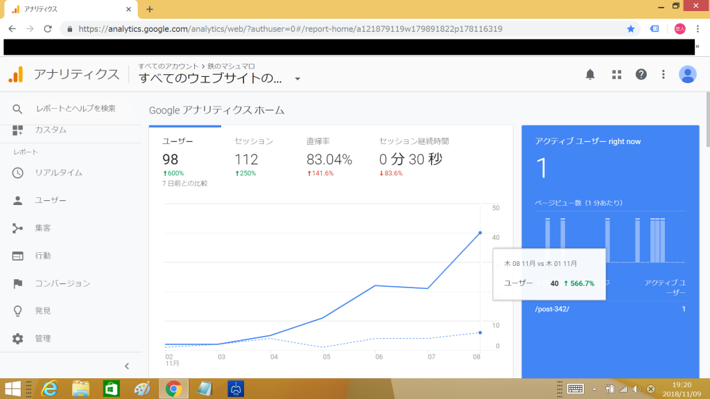The height and width of the screenshot is (399, 710).
Task: Click the ユーザー person icon in sidebar
Action: [17, 200]
